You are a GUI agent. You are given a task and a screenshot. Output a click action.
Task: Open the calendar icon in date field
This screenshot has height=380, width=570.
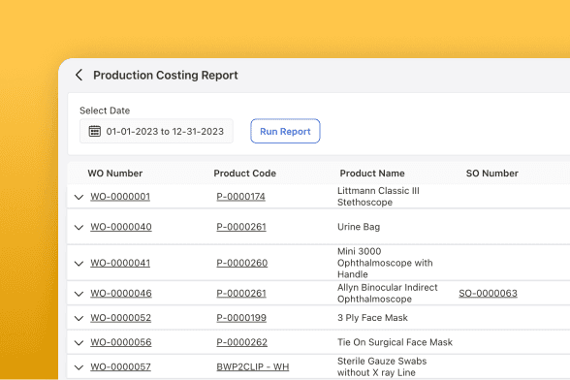95,131
